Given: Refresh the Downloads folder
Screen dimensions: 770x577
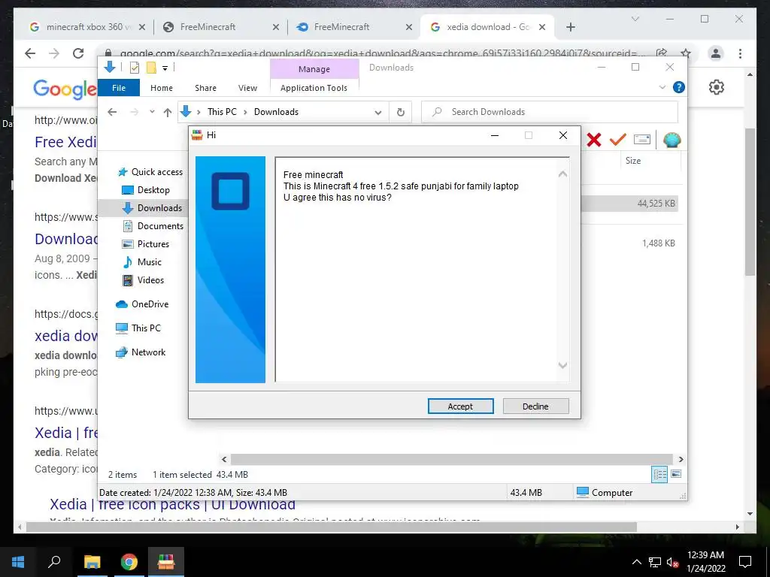Looking at the screenshot, I should coord(401,113).
